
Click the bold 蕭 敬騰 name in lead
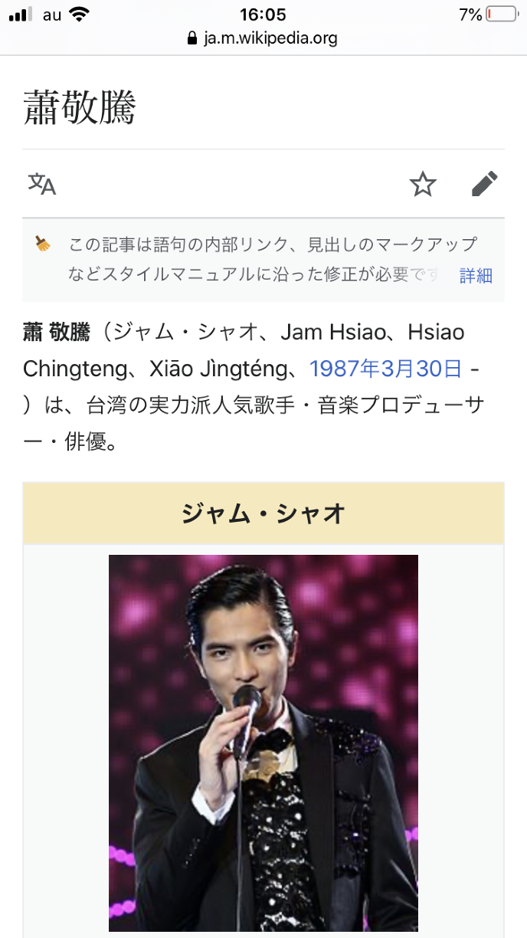(x=57, y=333)
